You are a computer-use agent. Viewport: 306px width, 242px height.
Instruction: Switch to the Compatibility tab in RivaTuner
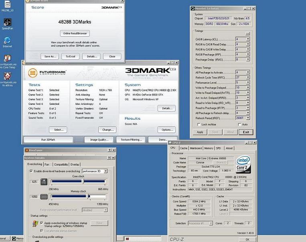click(x=61, y=164)
